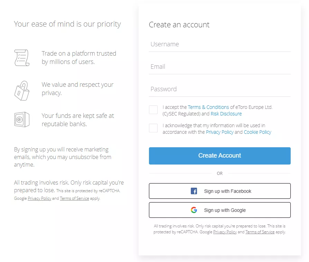Open the Cookie Policy link
Screen dimensions: 309x262
point(257,132)
